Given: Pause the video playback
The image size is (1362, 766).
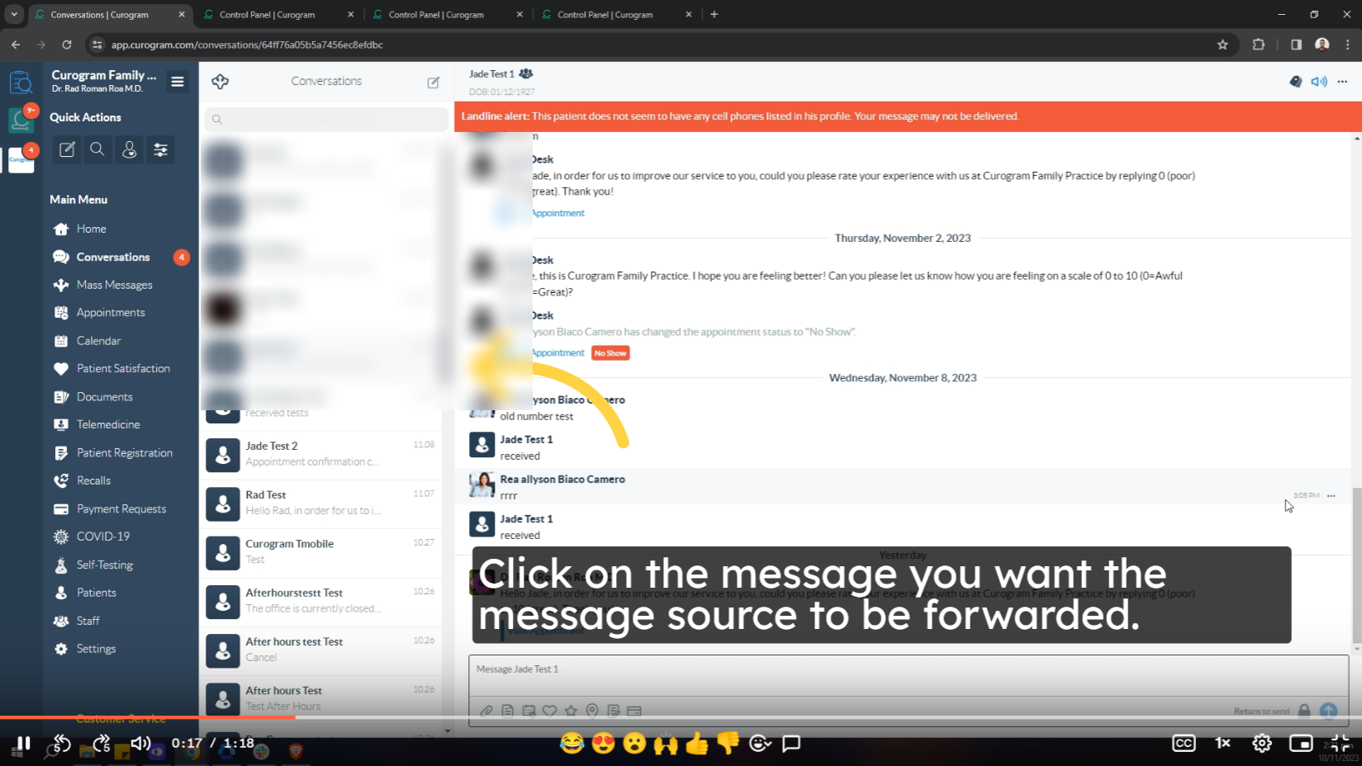Looking at the screenshot, I should [23, 743].
